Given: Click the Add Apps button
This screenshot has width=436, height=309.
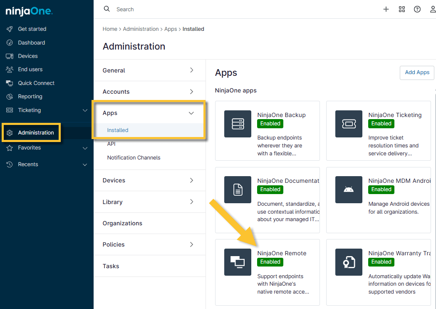Looking at the screenshot, I should pos(417,72).
